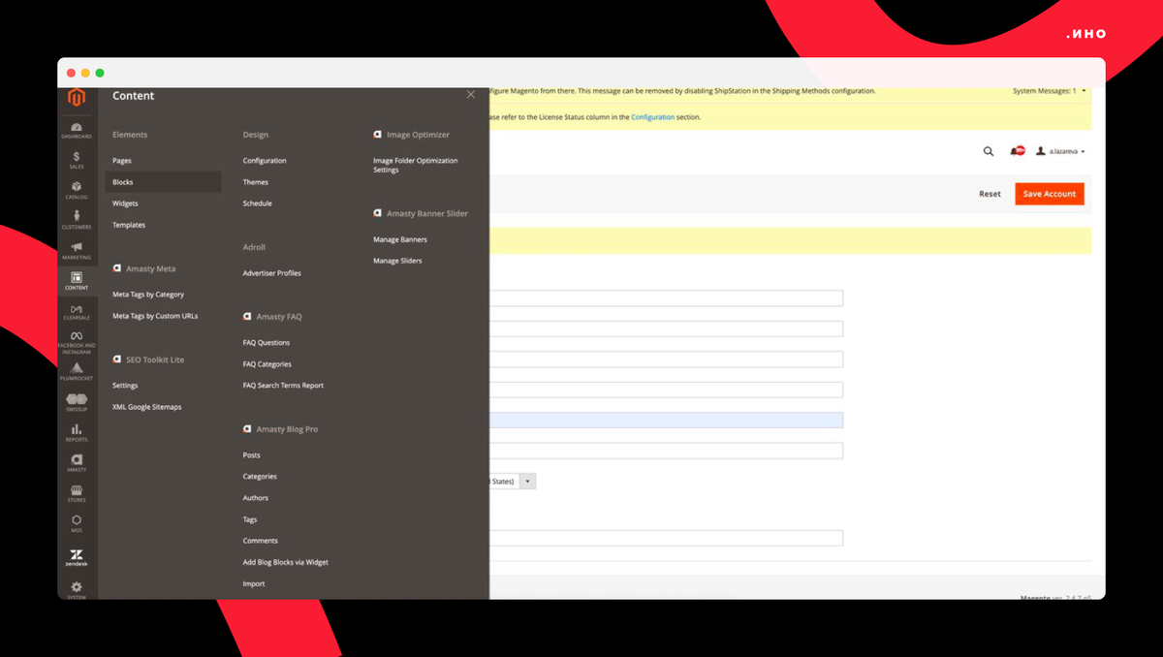Open the admin search magnifier icon
The height and width of the screenshot is (657, 1163).
[x=989, y=151]
